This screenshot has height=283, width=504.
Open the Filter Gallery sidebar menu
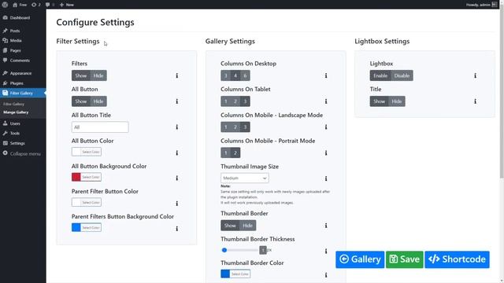tap(23, 93)
